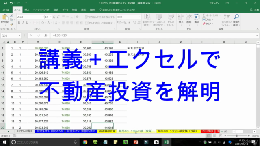Screen dimensions: 260x146
Task: Switch to the Page Layout tab
Action: (x=41, y=10)
